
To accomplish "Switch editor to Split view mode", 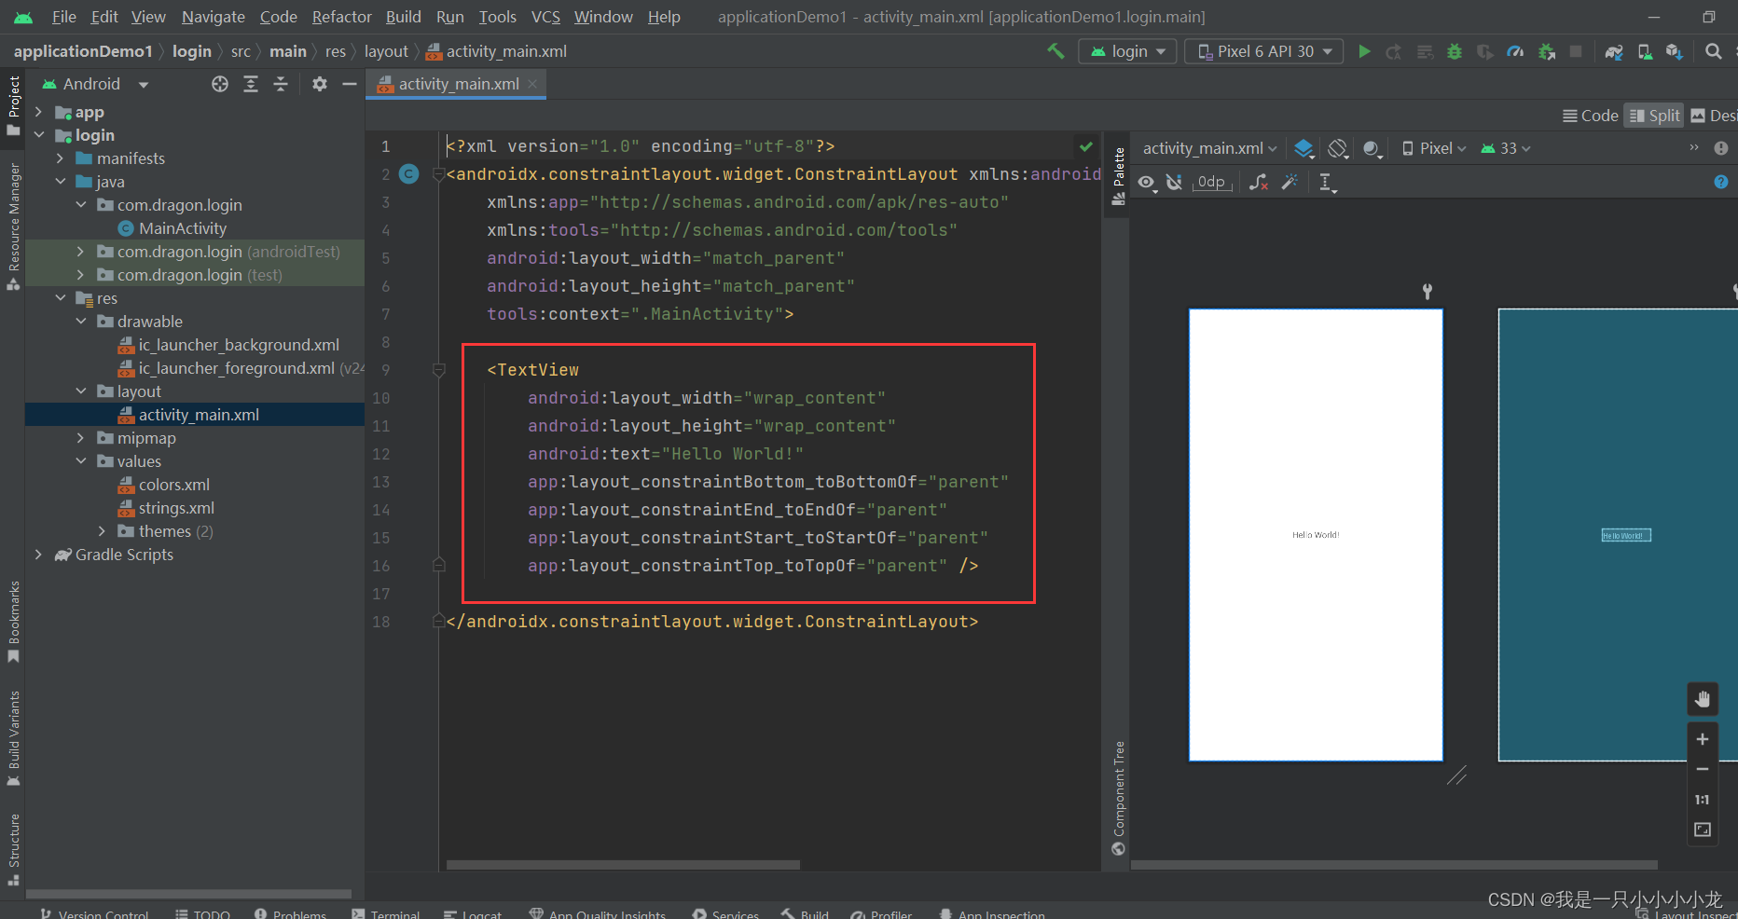I will [1654, 116].
